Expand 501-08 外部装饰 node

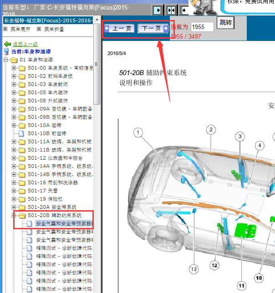click(x=14, y=101)
